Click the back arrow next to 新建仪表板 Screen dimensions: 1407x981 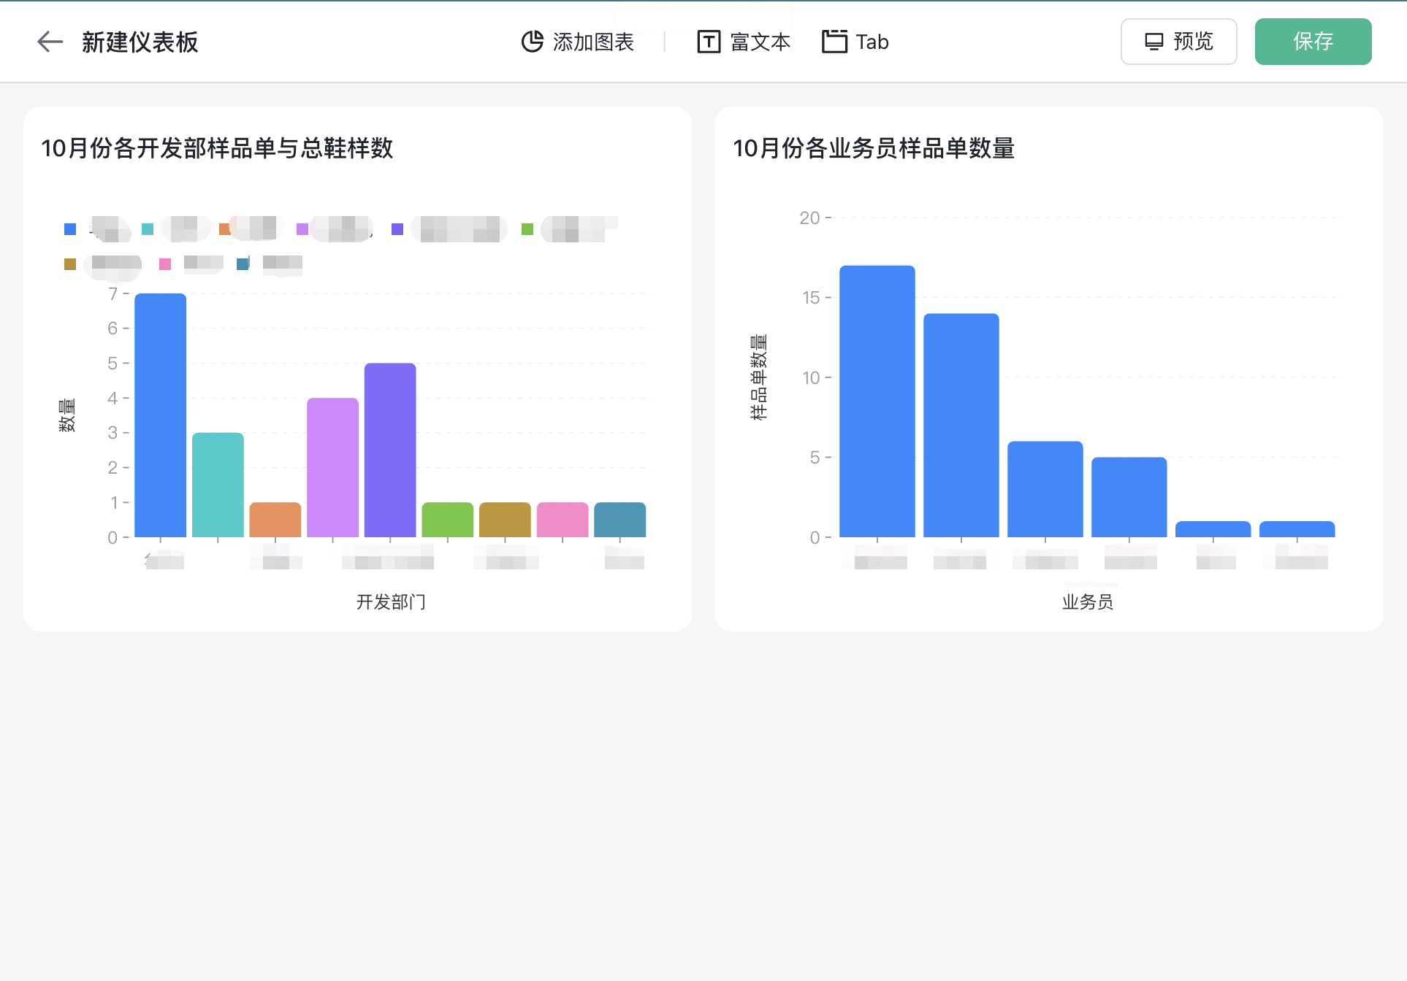point(50,42)
